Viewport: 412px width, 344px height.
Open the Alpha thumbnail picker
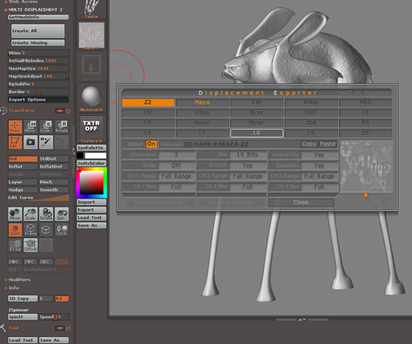pyautogui.click(x=92, y=36)
